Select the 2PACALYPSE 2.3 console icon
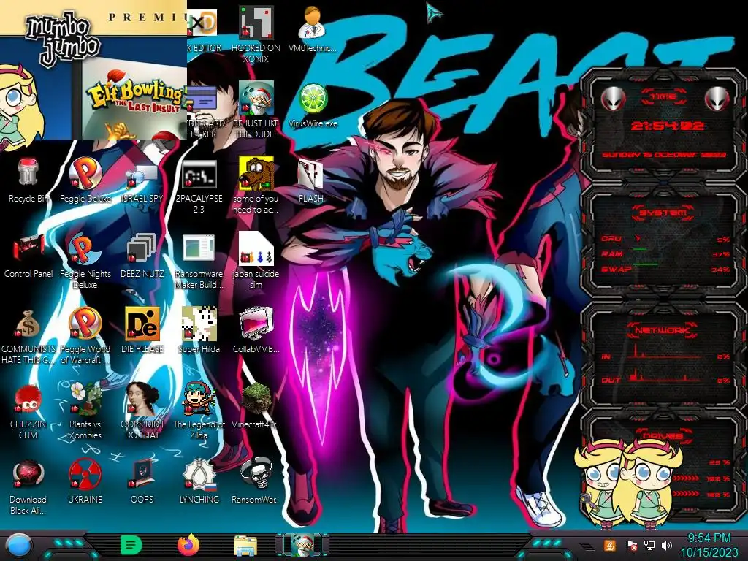748x561 pixels. [x=199, y=186]
